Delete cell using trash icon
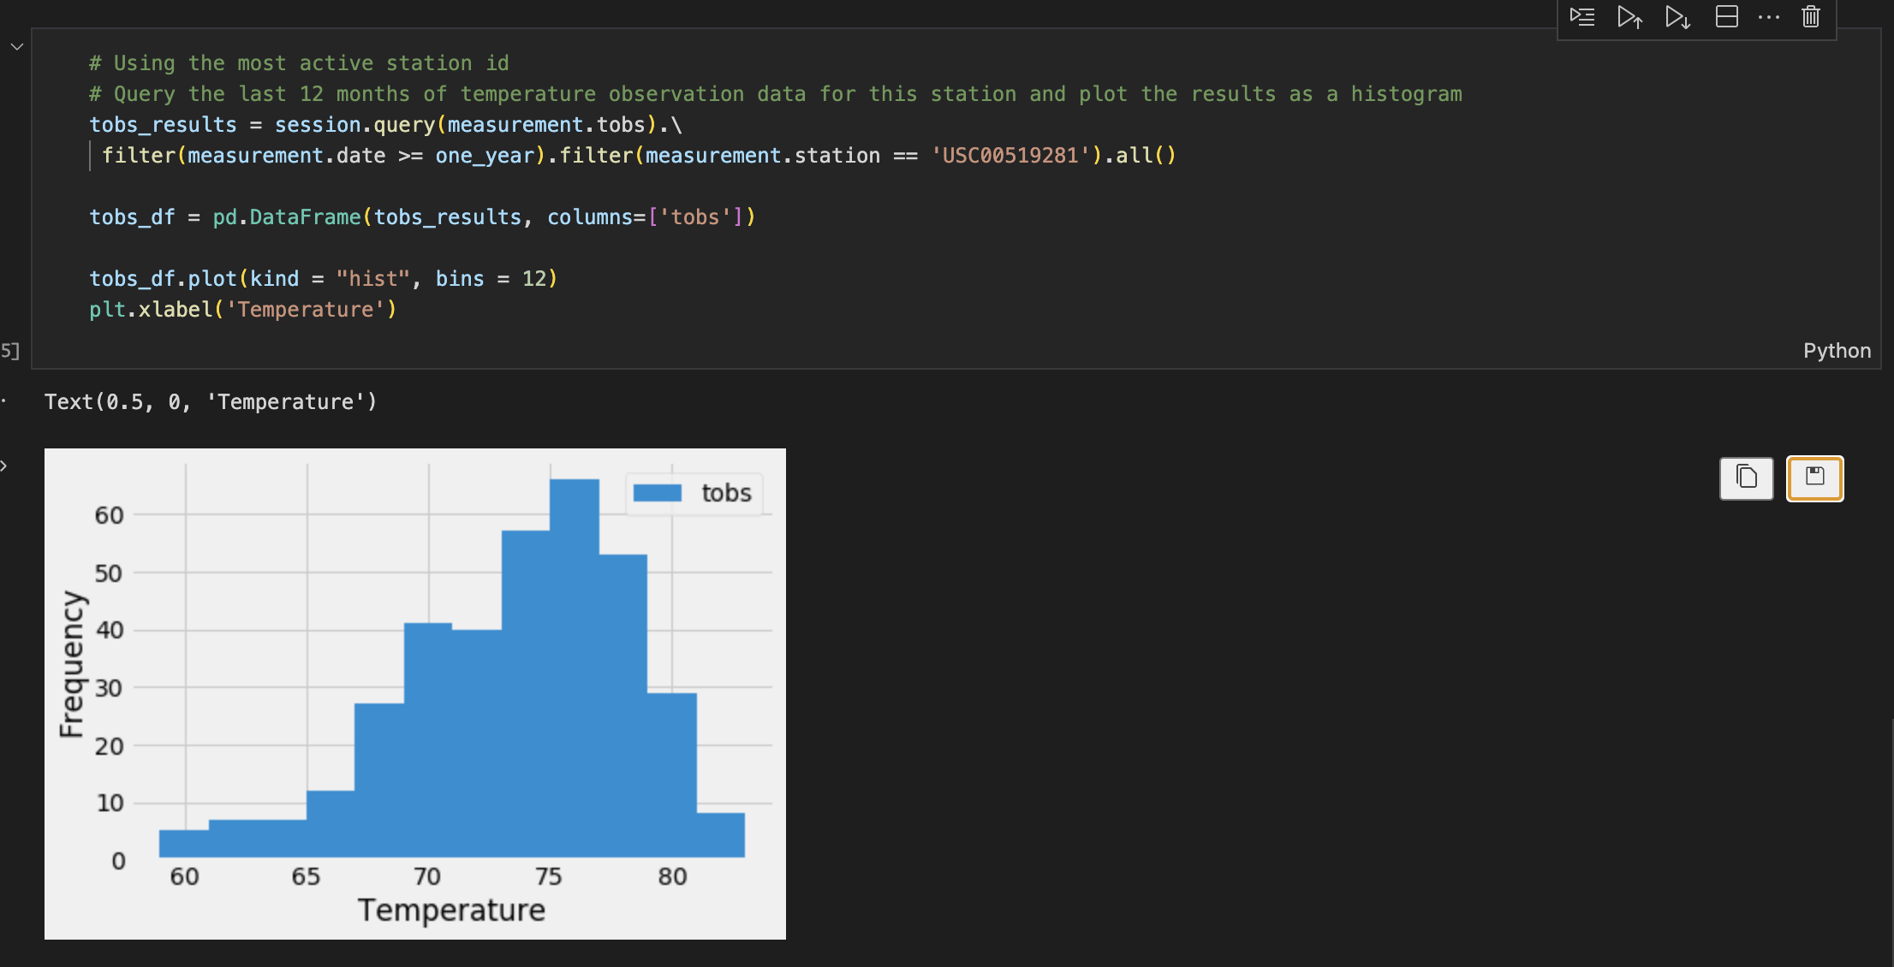Screen dimensions: 1894x967 1810,17
